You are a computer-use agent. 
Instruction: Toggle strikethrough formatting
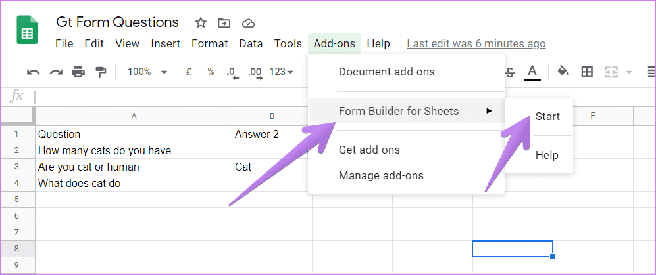tap(510, 72)
